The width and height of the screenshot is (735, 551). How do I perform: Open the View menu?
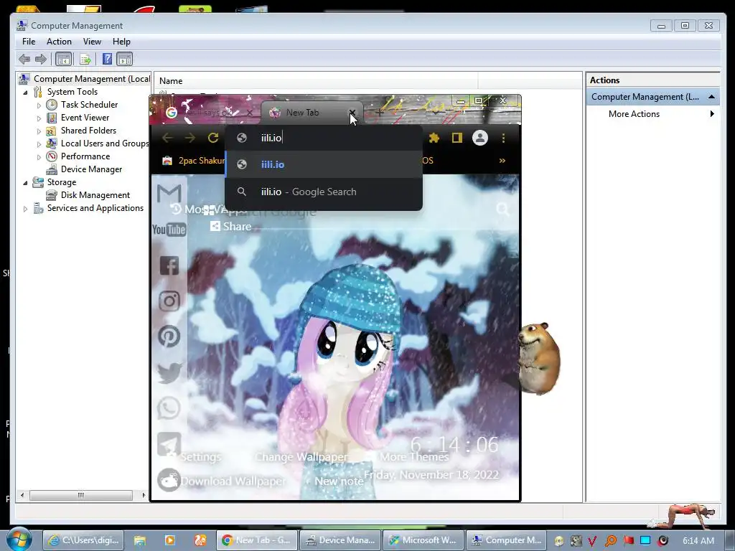point(93,42)
